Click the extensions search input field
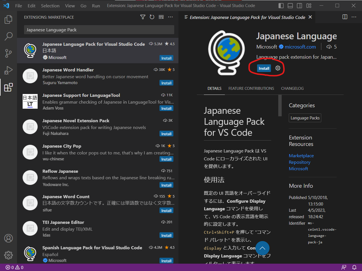Viewport: 362px width, 271px height. click(x=99, y=30)
